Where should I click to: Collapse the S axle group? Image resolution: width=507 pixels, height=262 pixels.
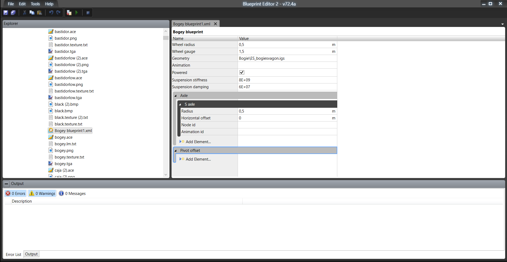[180, 104]
